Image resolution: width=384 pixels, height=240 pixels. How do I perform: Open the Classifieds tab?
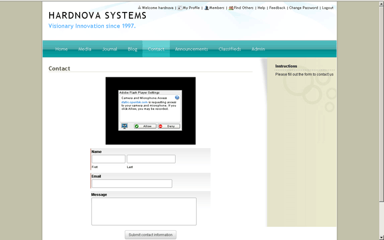coord(230,49)
